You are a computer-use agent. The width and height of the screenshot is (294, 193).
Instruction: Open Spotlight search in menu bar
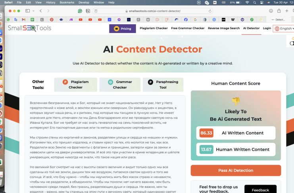coord(254,2)
